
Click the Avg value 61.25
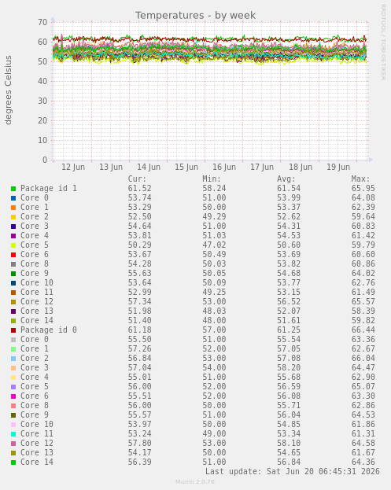[x=289, y=330]
